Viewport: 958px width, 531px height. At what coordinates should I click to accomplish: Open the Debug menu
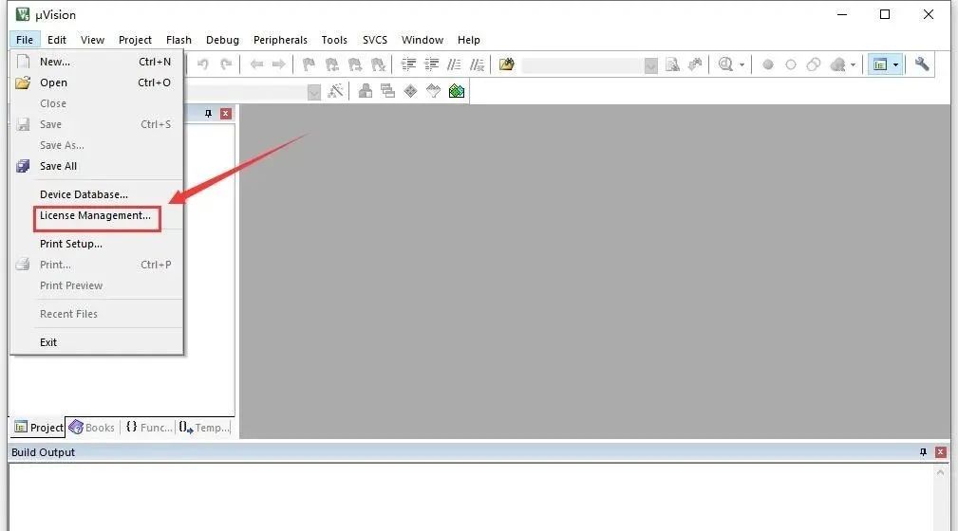(x=222, y=40)
